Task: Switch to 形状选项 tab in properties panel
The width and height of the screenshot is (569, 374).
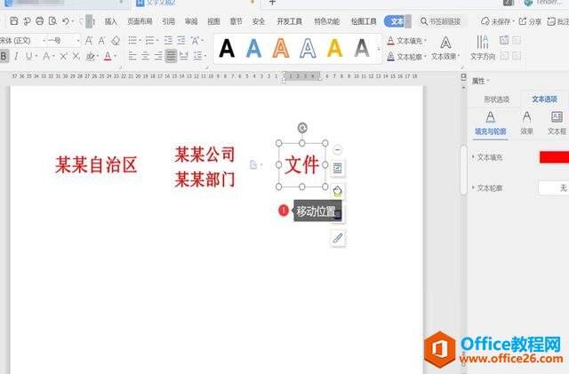Action: (x=496, y=99)
